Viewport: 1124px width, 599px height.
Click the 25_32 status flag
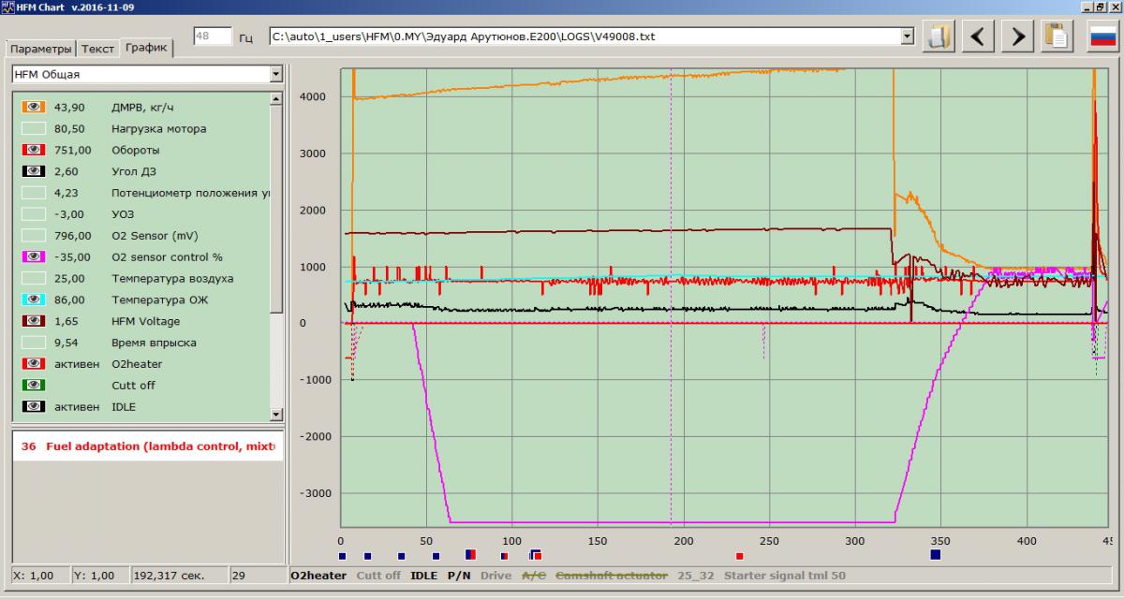(x=695, y=576)
